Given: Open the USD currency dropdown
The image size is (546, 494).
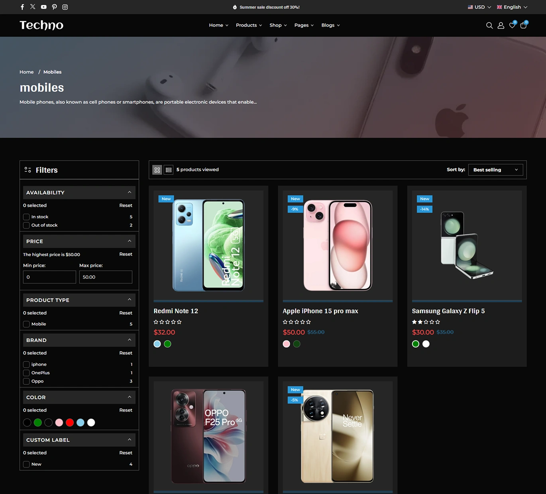Looking at the screenshot, I should [x=479, y=7].
